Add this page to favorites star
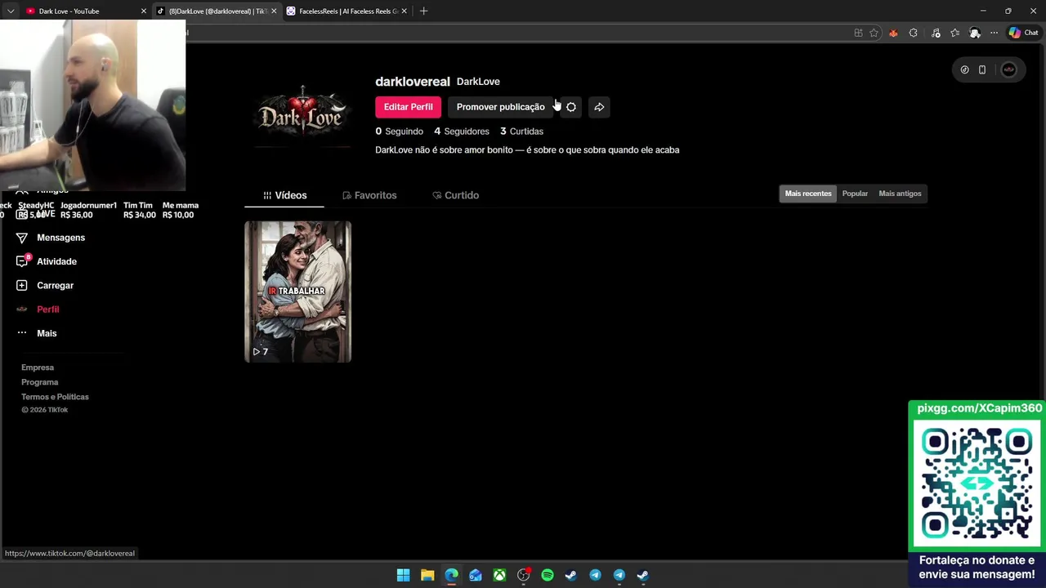 pos(874,33)
